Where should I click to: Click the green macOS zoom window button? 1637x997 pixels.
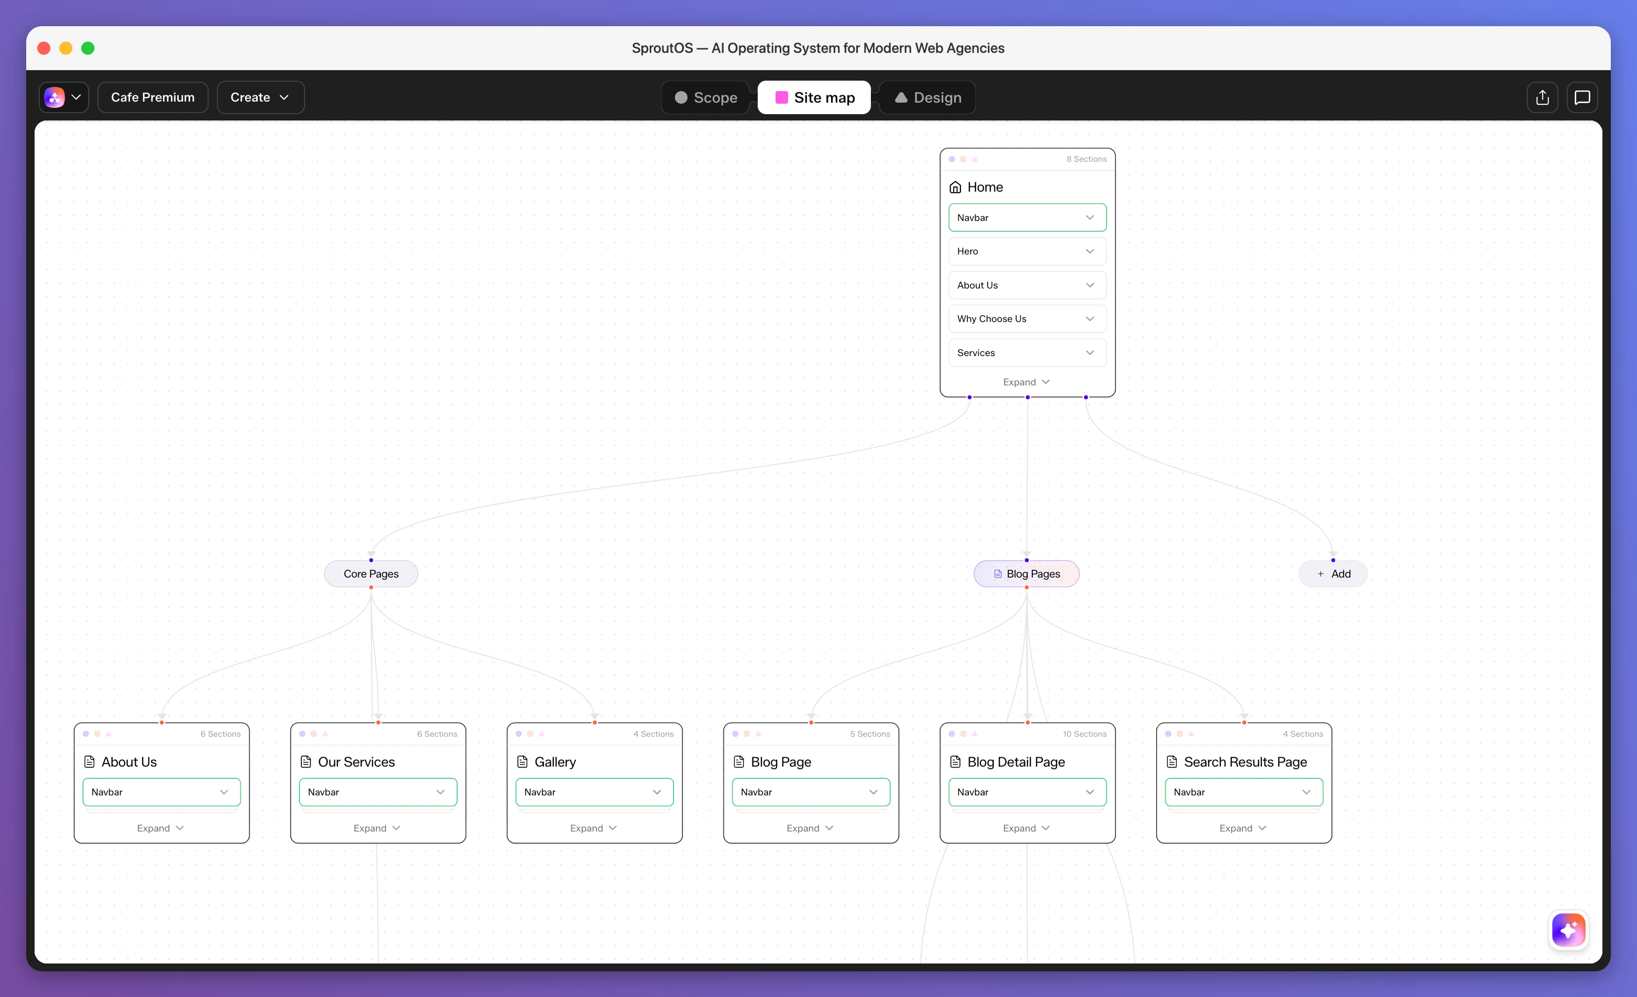[88, 49]
